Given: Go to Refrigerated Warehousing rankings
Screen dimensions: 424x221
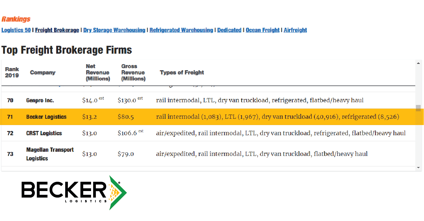Looking at the screenshot, I should point(181,30).
